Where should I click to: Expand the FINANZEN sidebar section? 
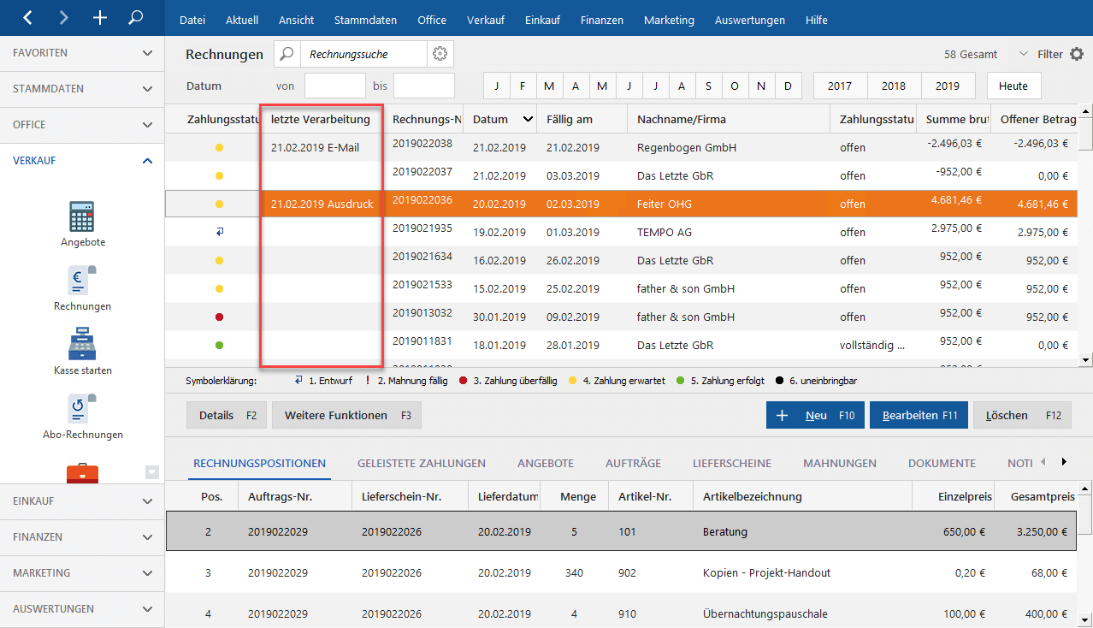(82, 537)
